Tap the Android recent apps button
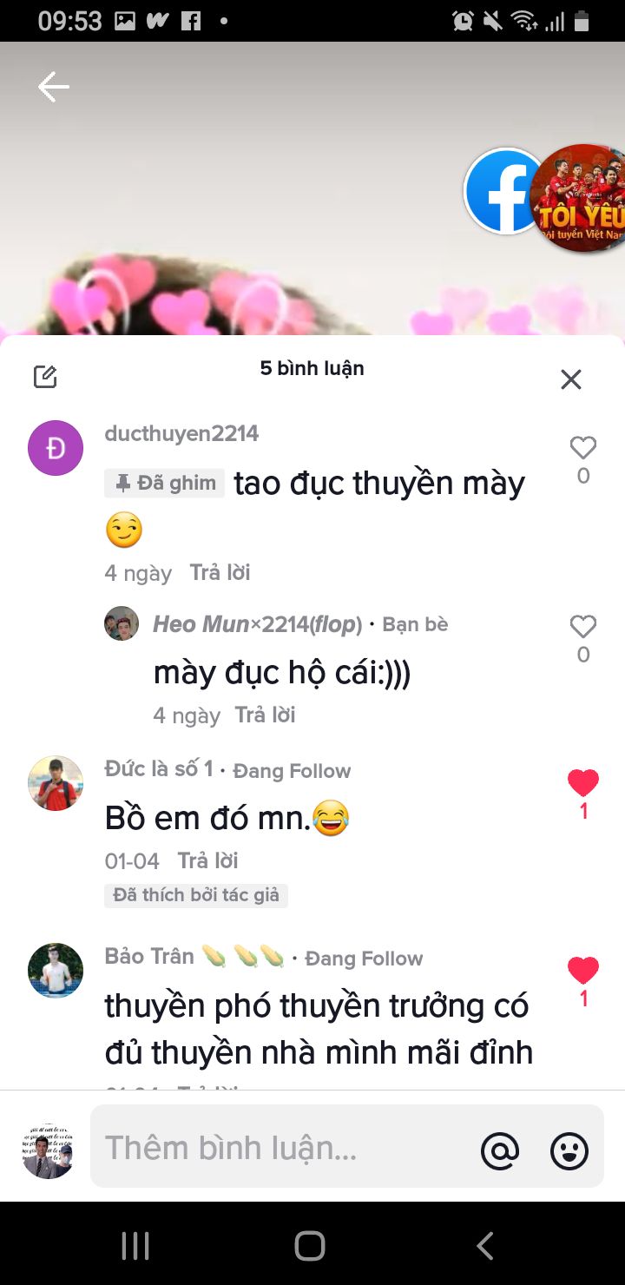The width and height of the screenshot is (625, 1285). click(135, 1246)
